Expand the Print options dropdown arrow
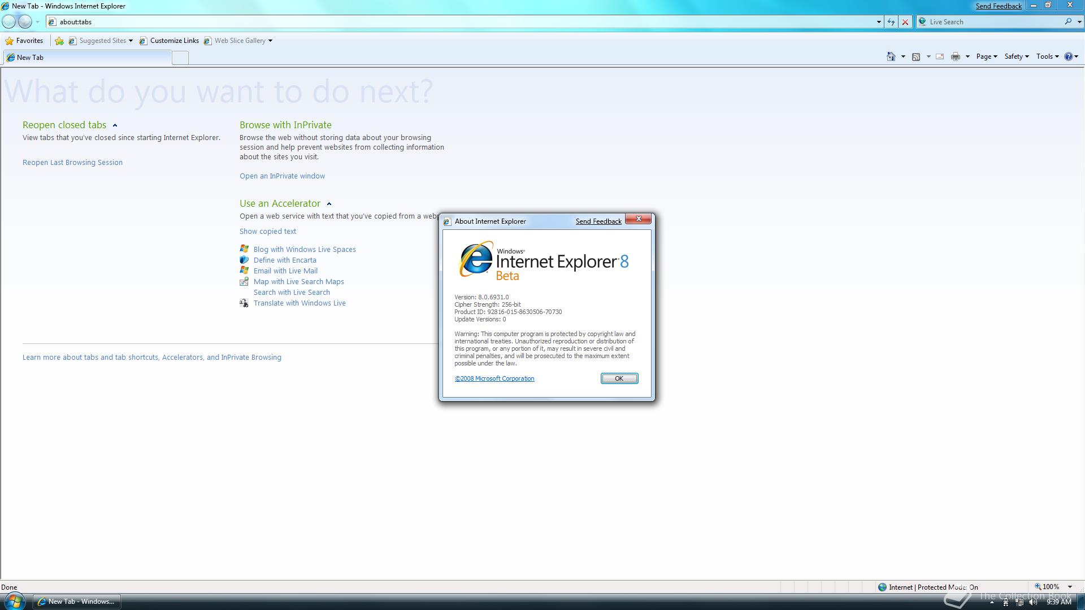This screenshot has height=610, width=1085. point(967,56)
